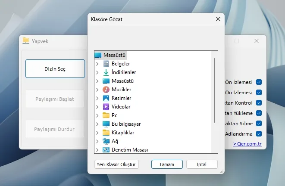
Task: Click the Ağ network icon
Action: click(106, 141)
